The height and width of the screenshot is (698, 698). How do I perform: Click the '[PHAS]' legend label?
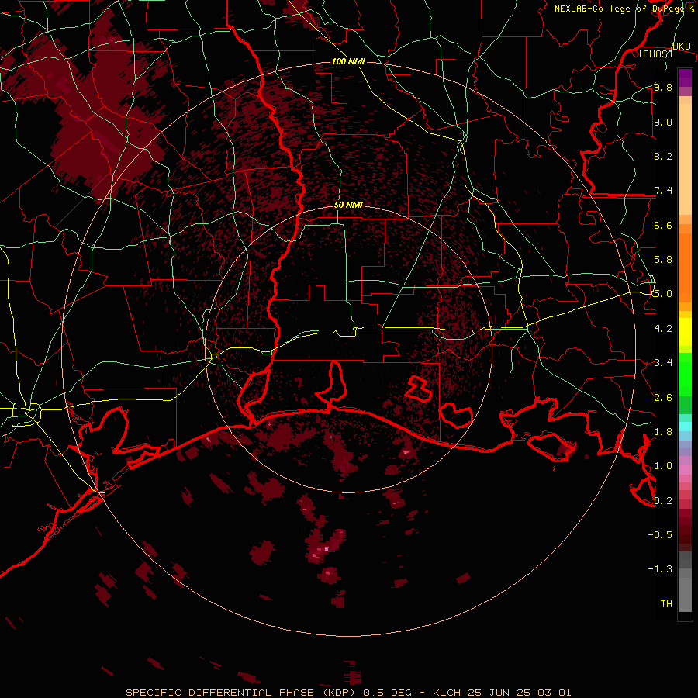[x=655, y=54]
